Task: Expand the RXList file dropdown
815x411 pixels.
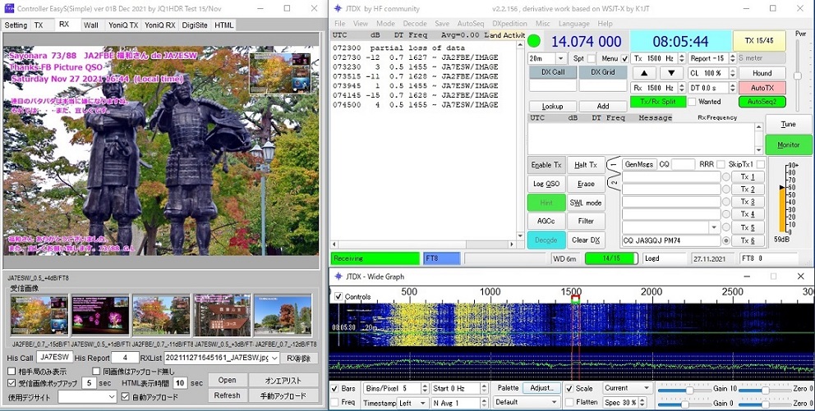Action: point(274,358)
